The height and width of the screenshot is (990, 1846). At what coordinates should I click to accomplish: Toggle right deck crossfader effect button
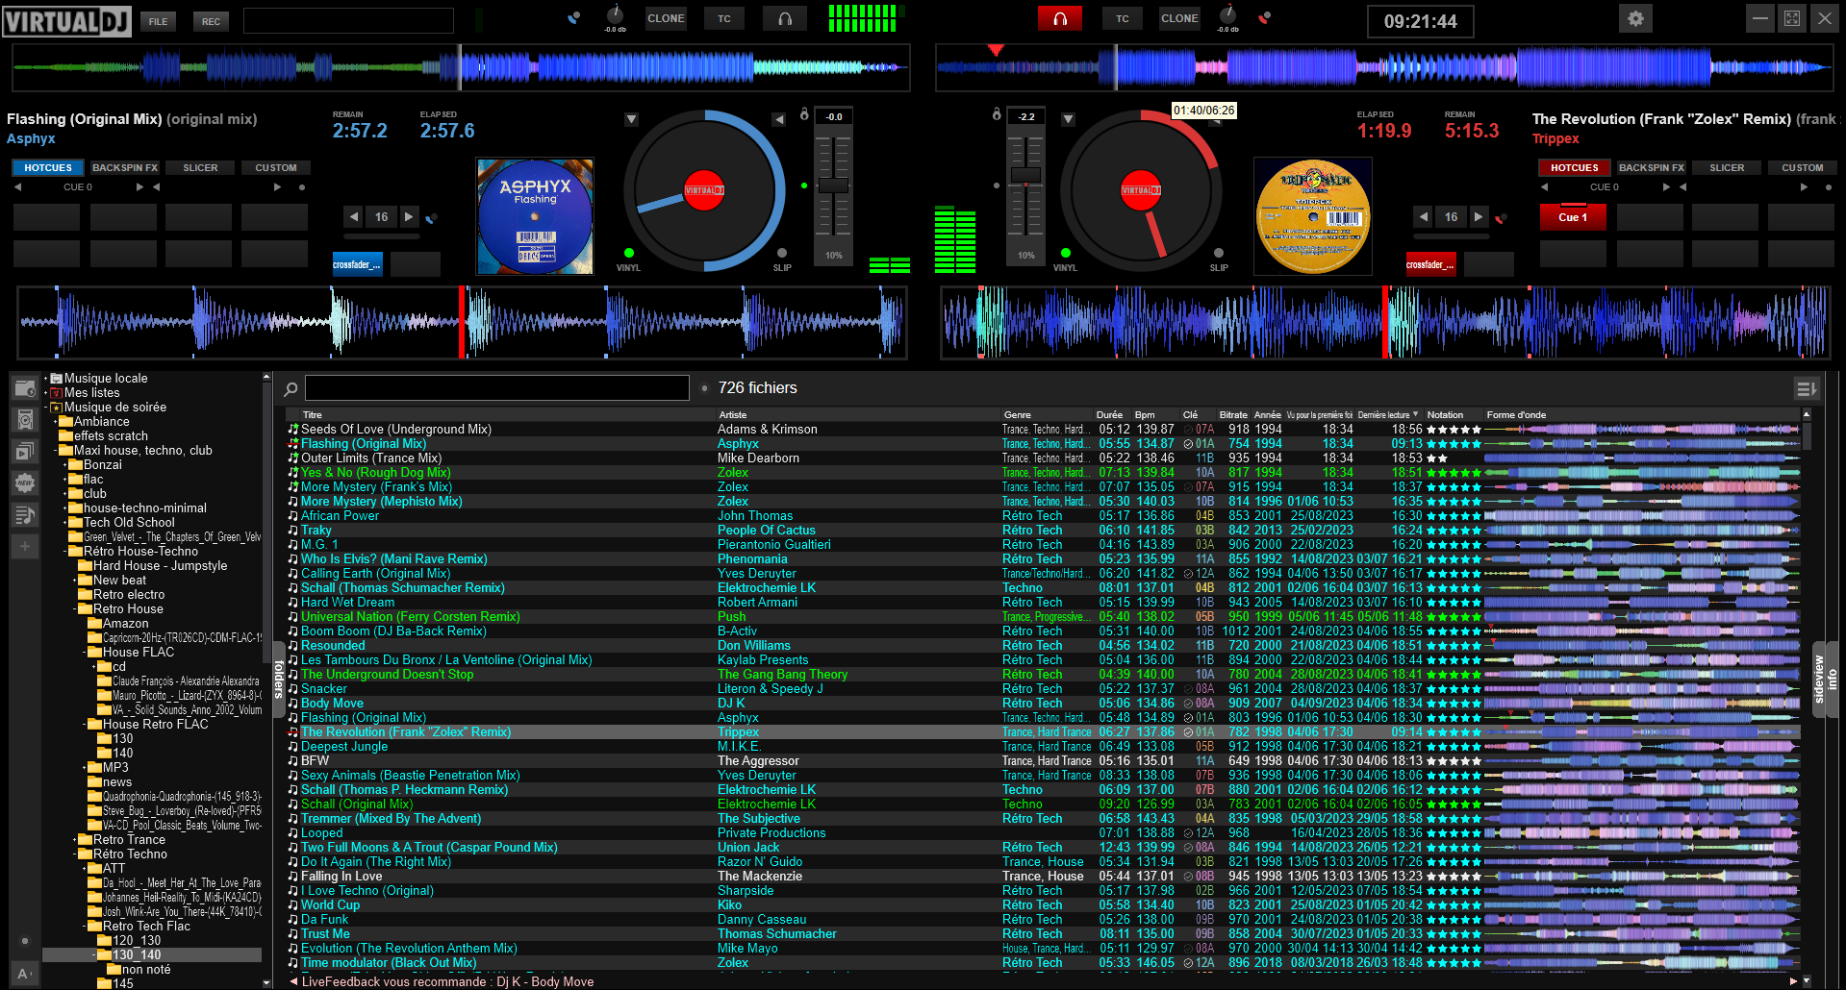click(x=1430, y=264)
